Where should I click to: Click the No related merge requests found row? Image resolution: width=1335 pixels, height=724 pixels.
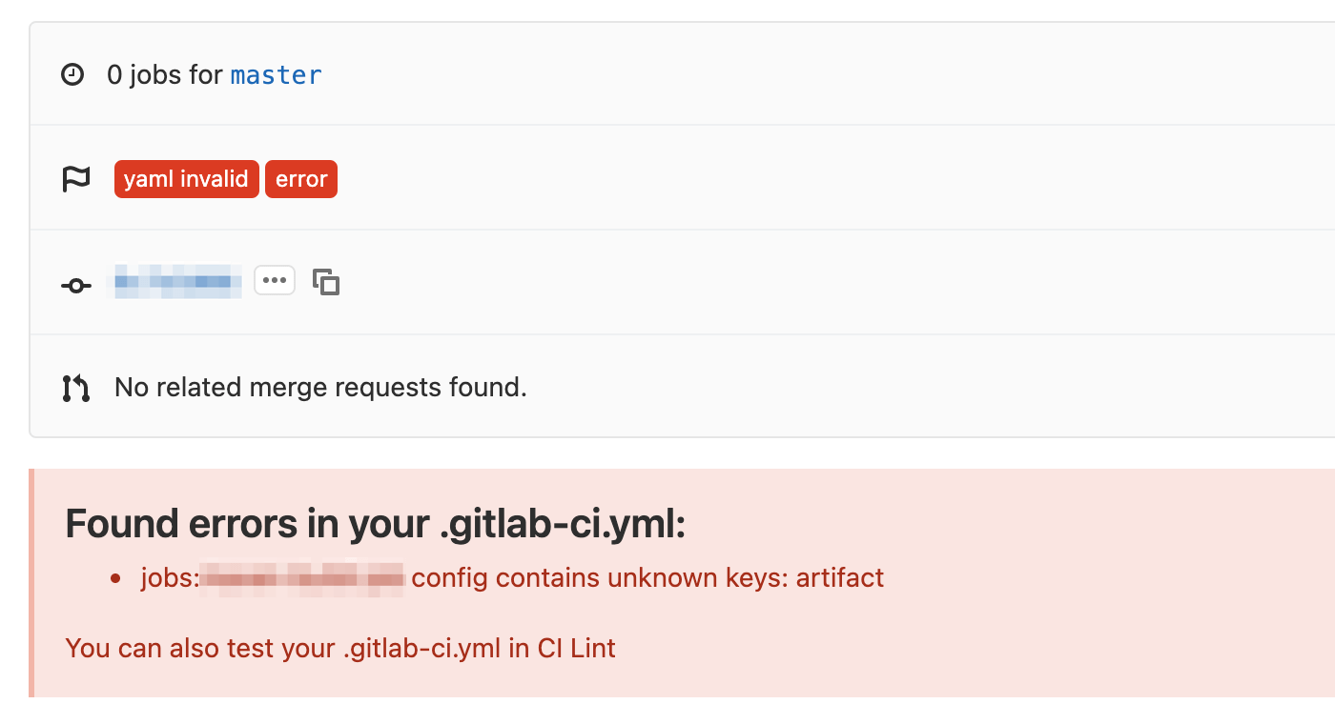click(320, 387)
